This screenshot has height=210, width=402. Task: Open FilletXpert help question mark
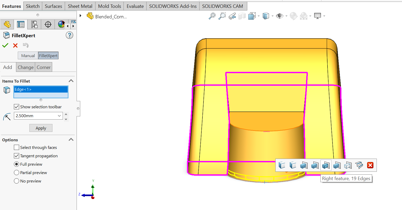coord(69,35)
